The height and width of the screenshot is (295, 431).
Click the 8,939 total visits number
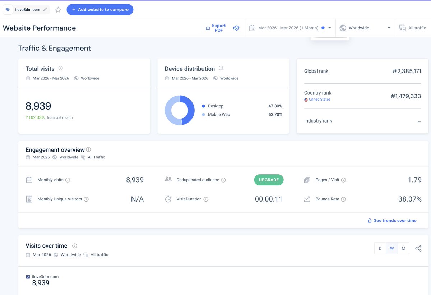click(38, 106)
